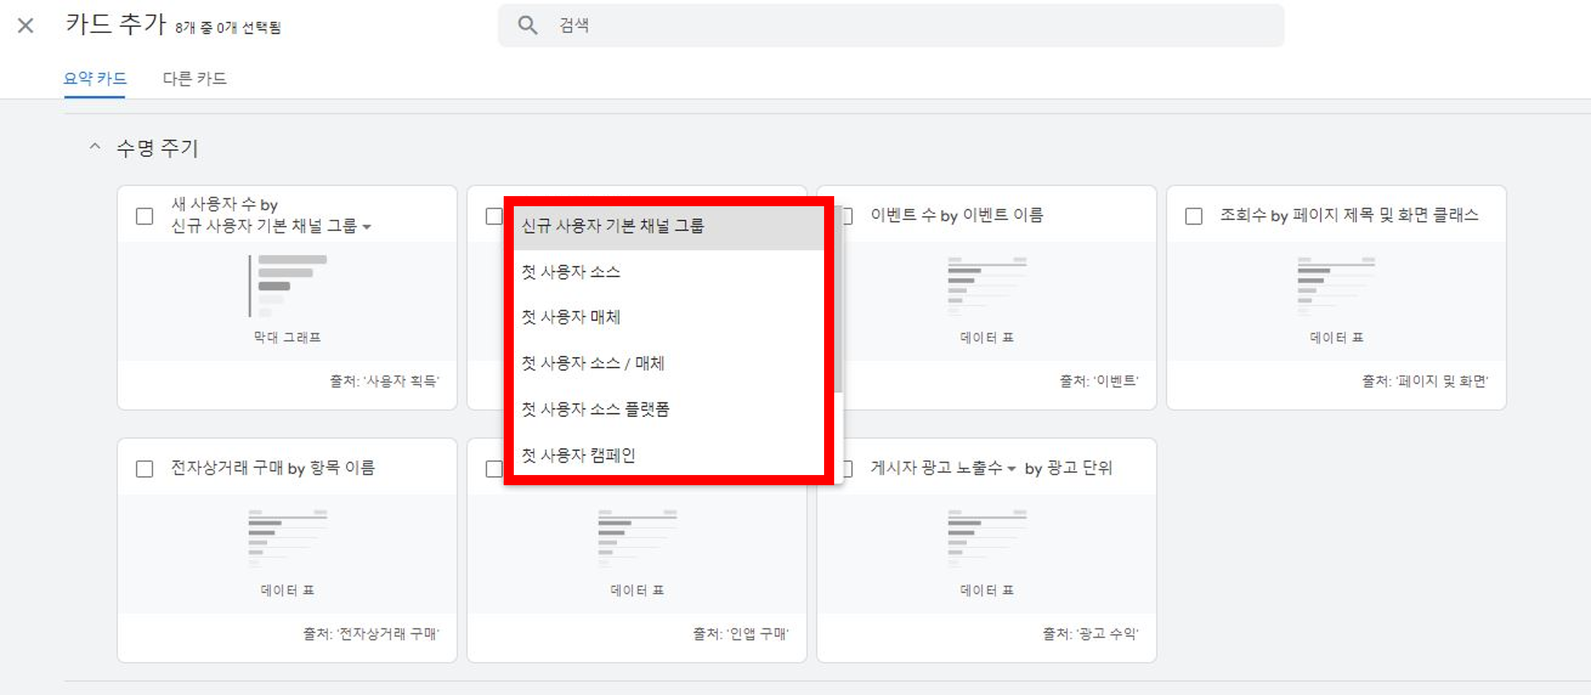The height and width of the screenshot is (695, 1591).
Task: Click data table icon in 광고 수익 card
Action: tap(986, 538)
